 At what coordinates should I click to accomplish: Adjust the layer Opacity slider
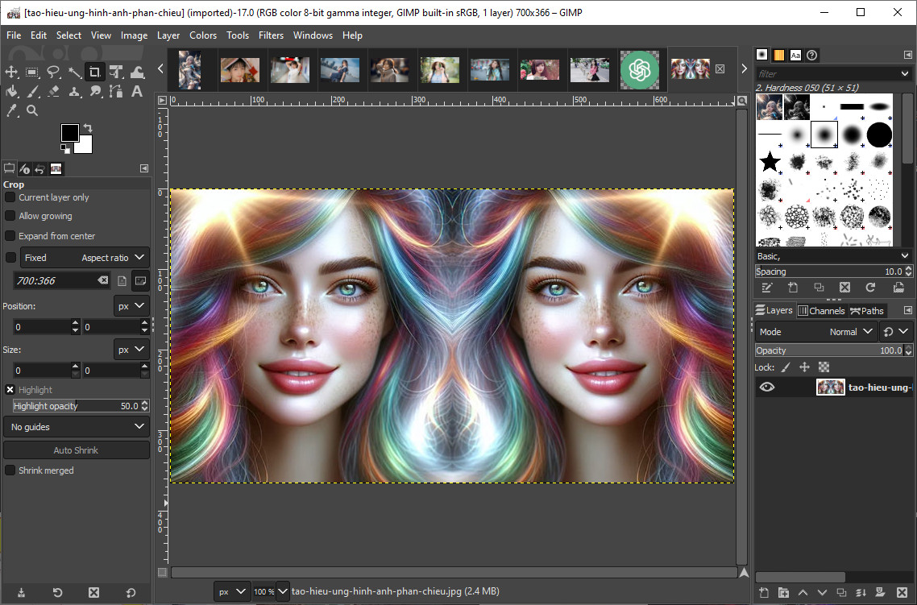point(826,350)
